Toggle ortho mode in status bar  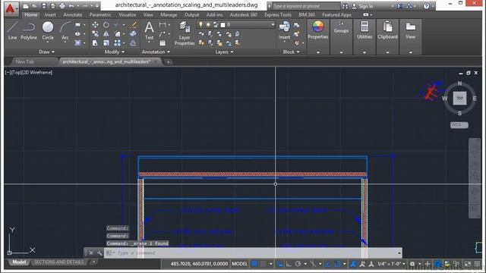pyautogui.click(x=289, y=264)
